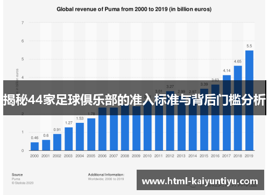Click the 0.46 value label

(34, 138)
